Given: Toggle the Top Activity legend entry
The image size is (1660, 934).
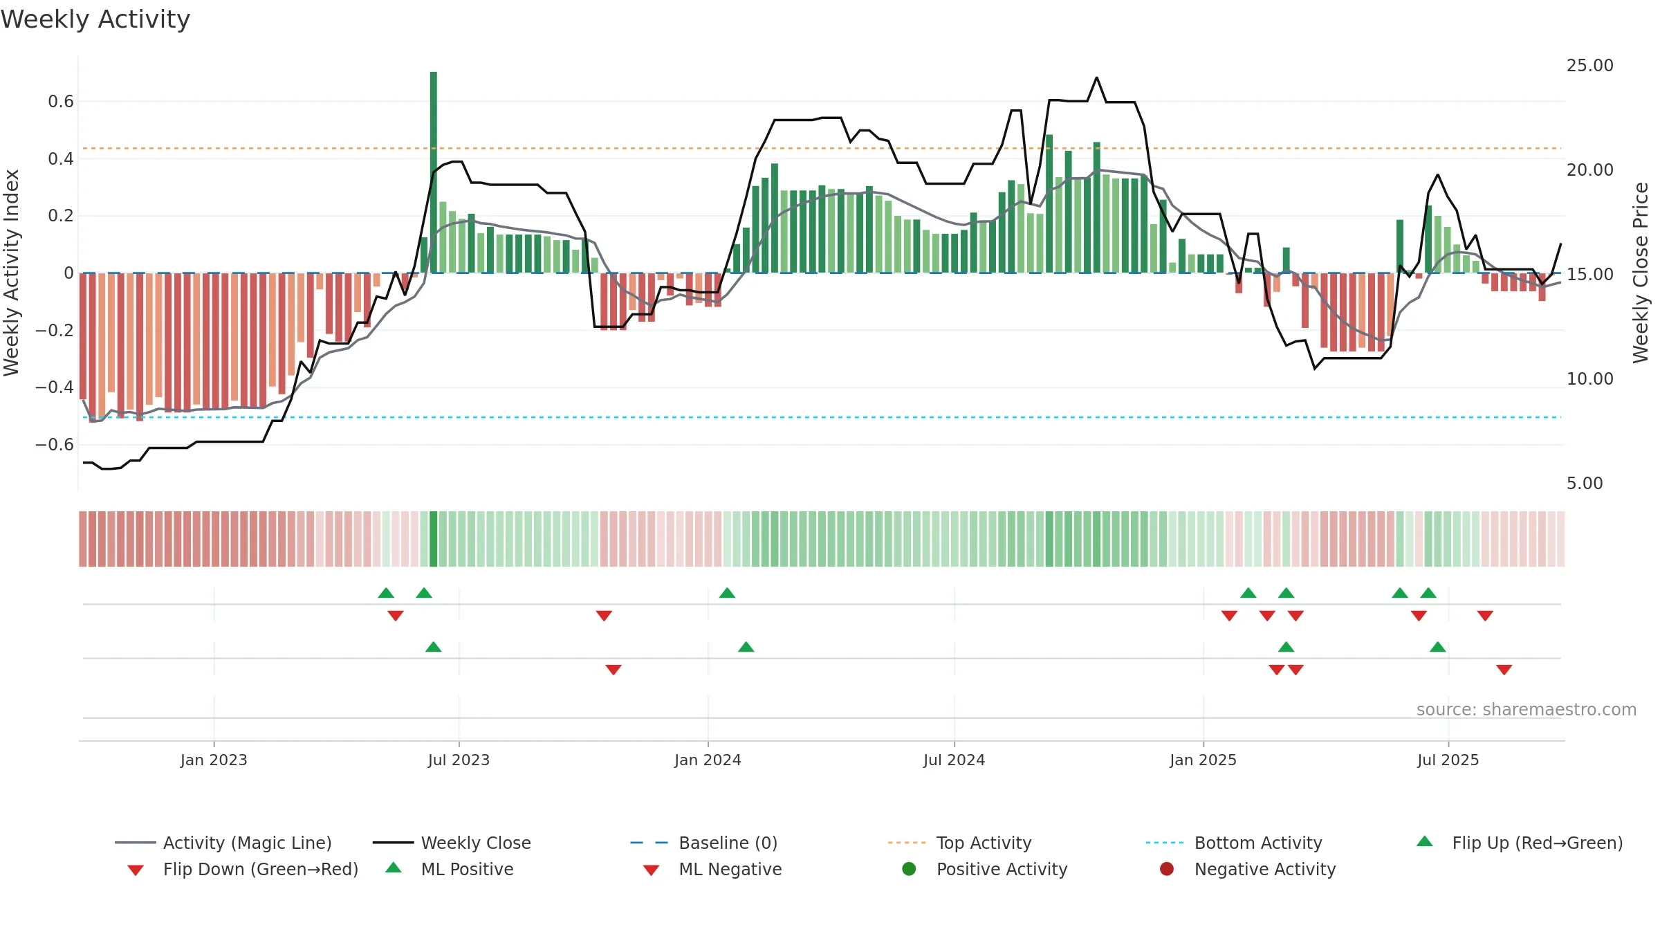Looking at the screenshot, I should pyautogui.click(x=960, y=843).
